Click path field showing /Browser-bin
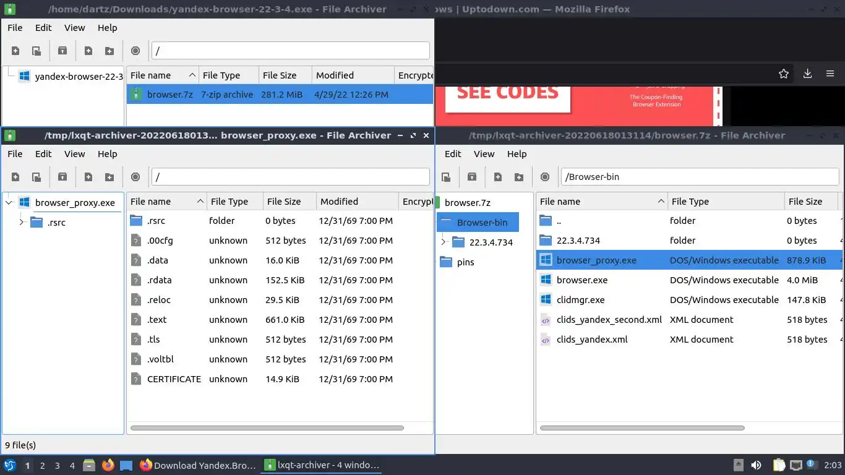Screen dimensions: 845x475 pos(699,177)
